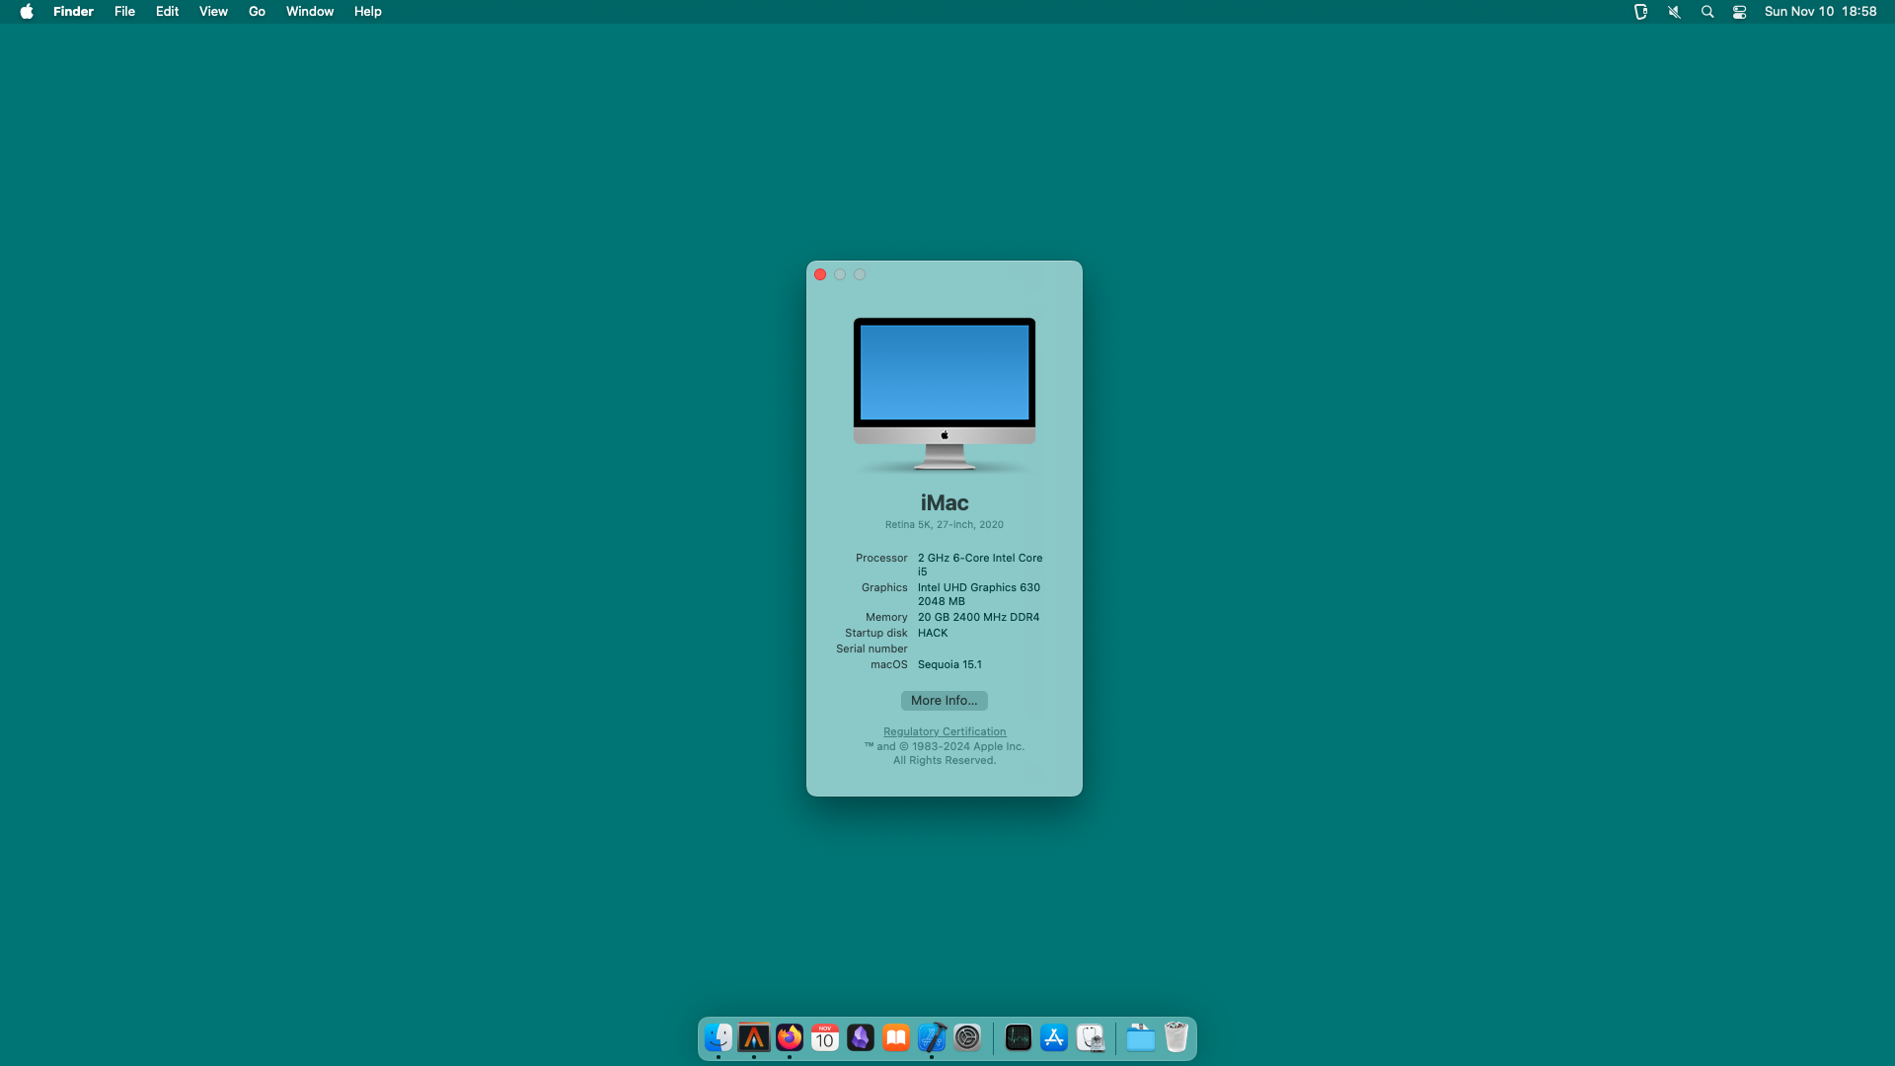Viewport: 1895px width, 1066px height.
Task: Click 'All Rights Reserved.' text
Action: [945, 760]
